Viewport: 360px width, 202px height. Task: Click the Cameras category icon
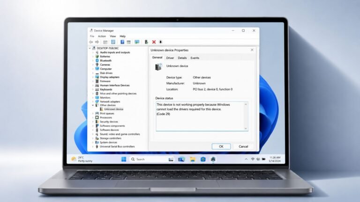(97, 65)
